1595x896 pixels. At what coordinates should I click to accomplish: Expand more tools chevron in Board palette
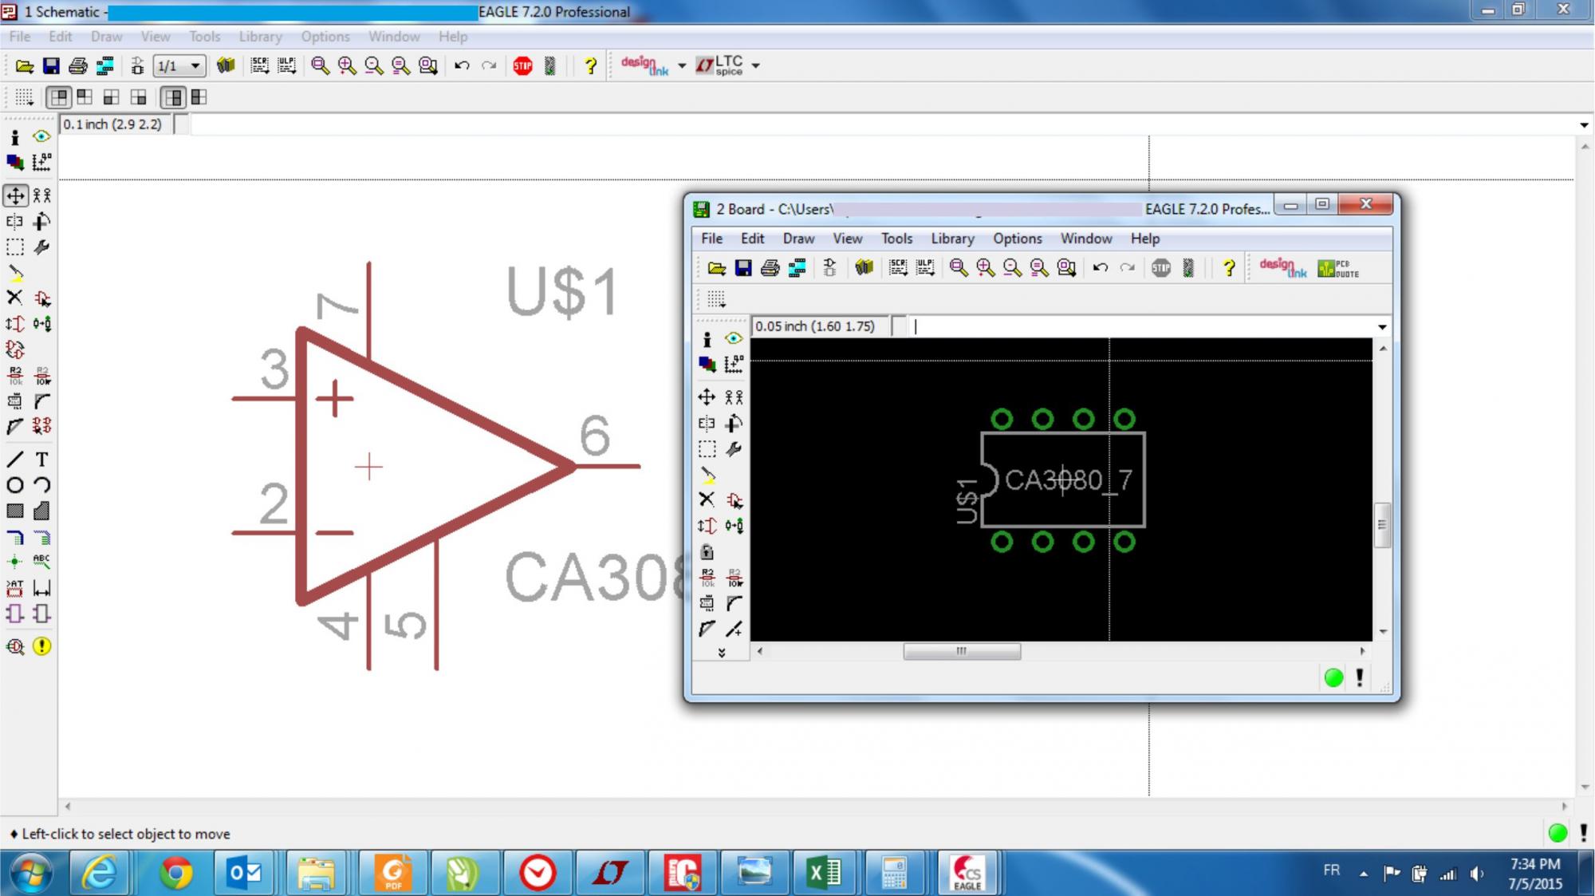[721, 653]
